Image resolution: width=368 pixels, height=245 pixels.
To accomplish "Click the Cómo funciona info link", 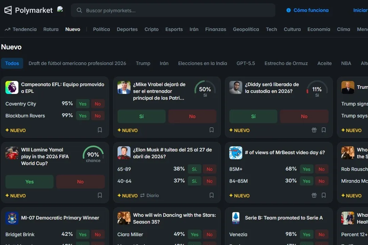I will point(307,10).
